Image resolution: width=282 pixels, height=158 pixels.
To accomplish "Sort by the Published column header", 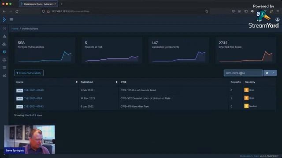I will coord(99,82).
